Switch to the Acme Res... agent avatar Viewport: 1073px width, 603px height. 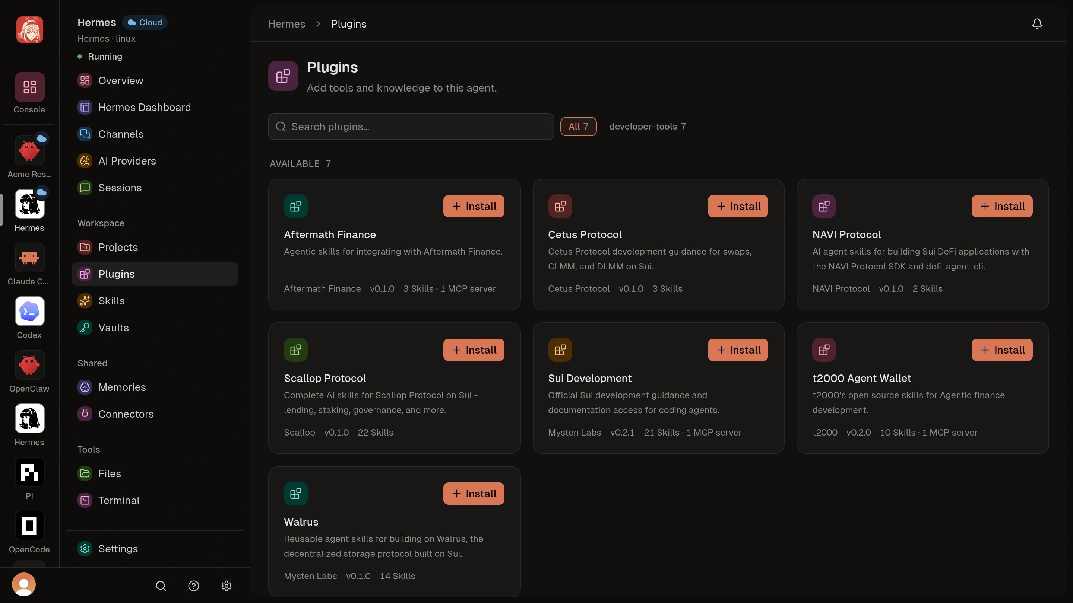29,151
